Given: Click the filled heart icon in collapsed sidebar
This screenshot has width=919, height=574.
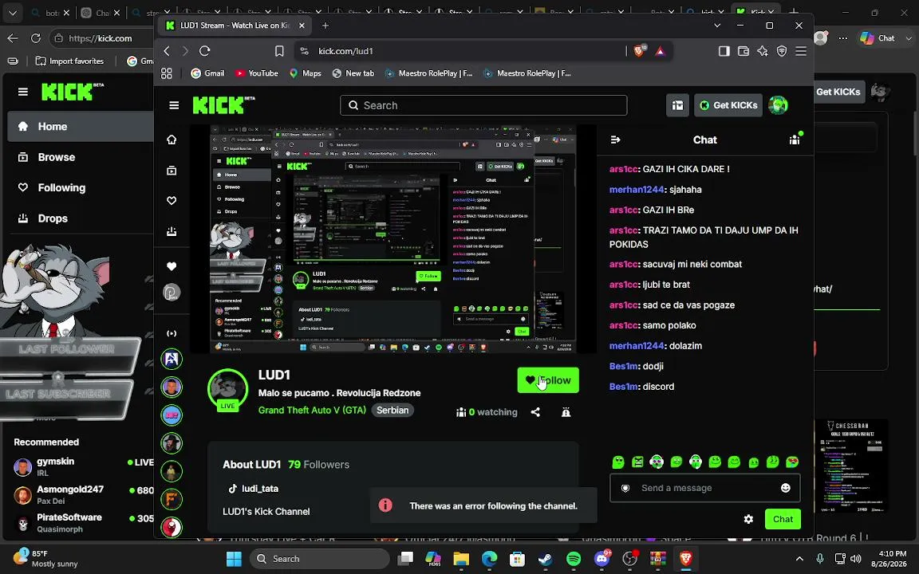Looking at the screenshot, I should 172,266.
